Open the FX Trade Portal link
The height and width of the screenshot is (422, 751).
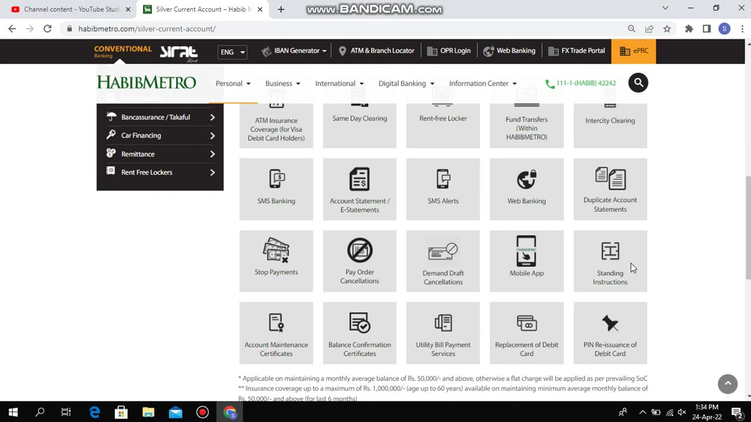point(576,51)
